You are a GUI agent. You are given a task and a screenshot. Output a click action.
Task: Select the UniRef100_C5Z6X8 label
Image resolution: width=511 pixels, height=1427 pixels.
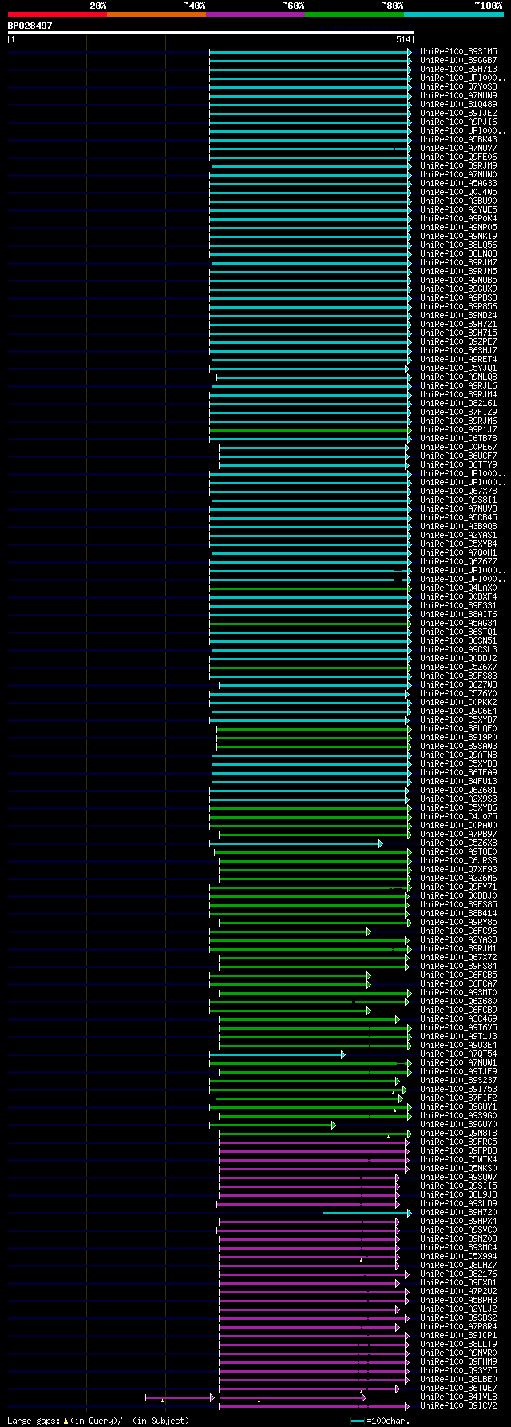458,843
